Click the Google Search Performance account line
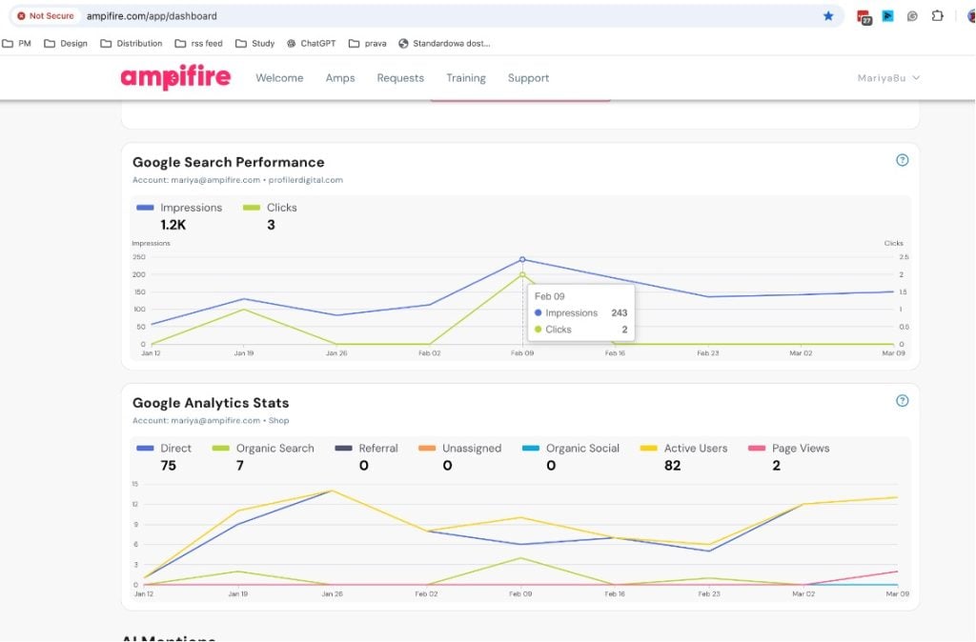Image resolution: width=976 pixels, height=642 pixels. click(x=237, y=180)
